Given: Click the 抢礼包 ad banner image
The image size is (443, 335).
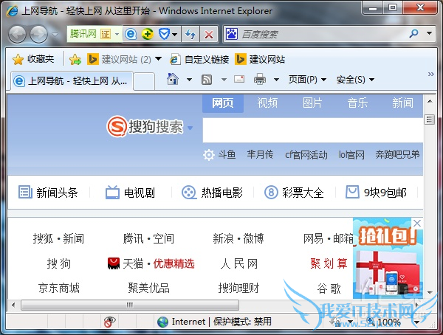Looking at the screenshot, I should [x=388, y=258].
